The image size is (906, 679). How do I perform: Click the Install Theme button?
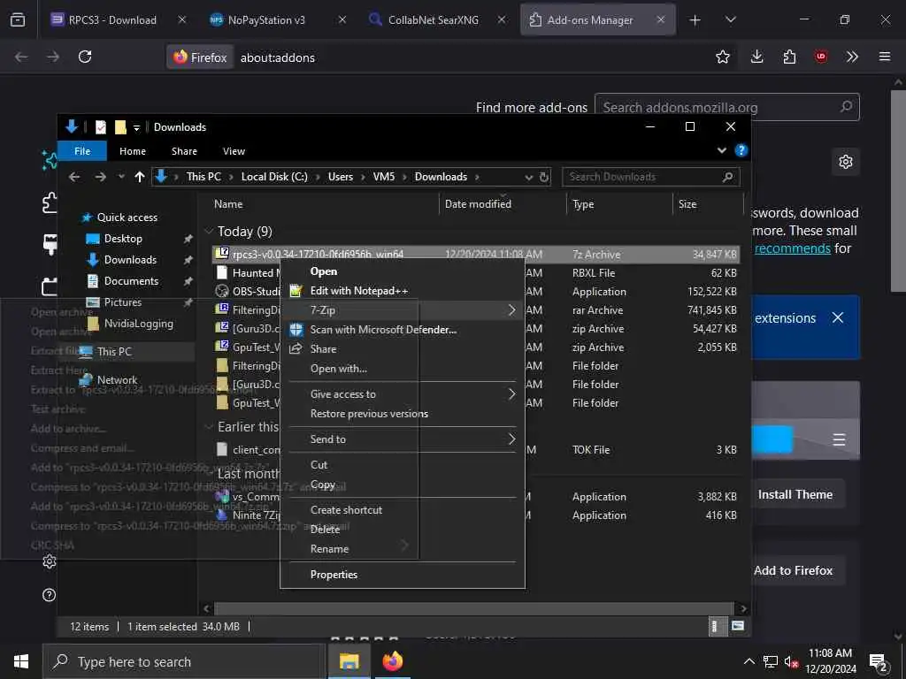(795, 494)
